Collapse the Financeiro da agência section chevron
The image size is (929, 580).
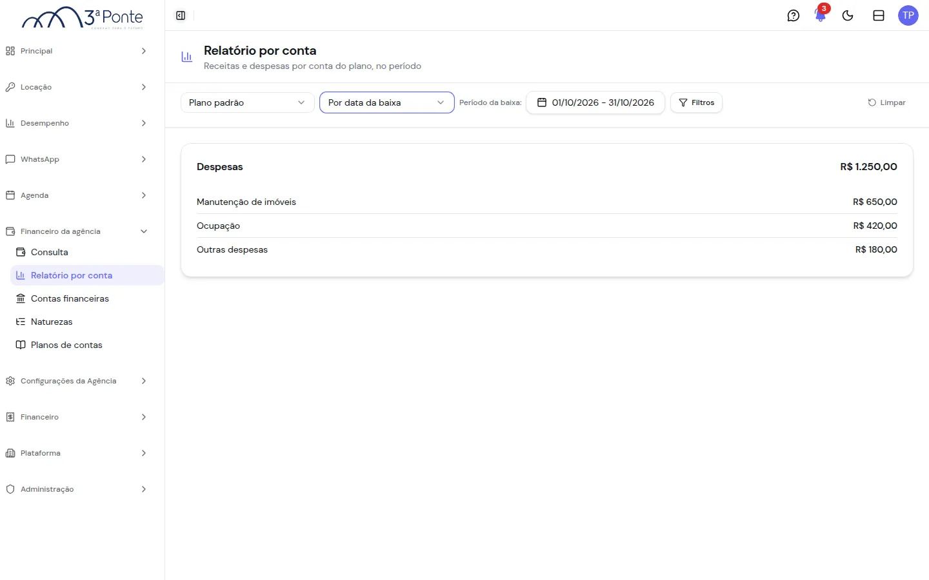point(144,231)
